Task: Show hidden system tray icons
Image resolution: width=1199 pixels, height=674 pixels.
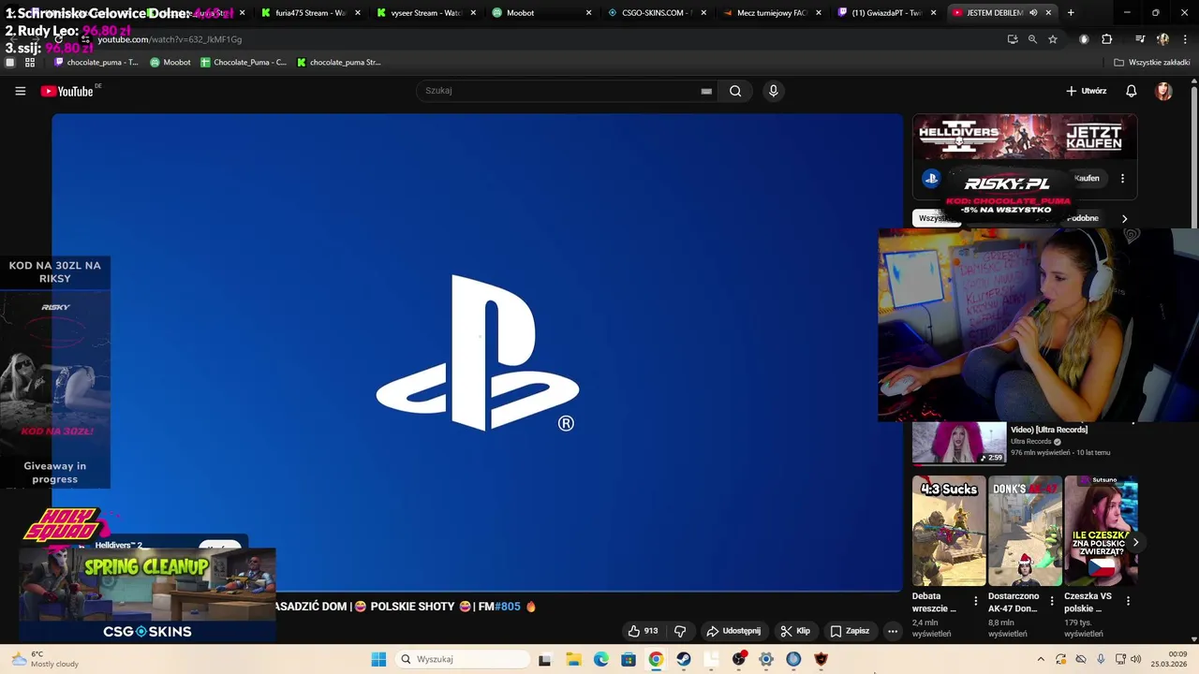Action: (1040, 659)
